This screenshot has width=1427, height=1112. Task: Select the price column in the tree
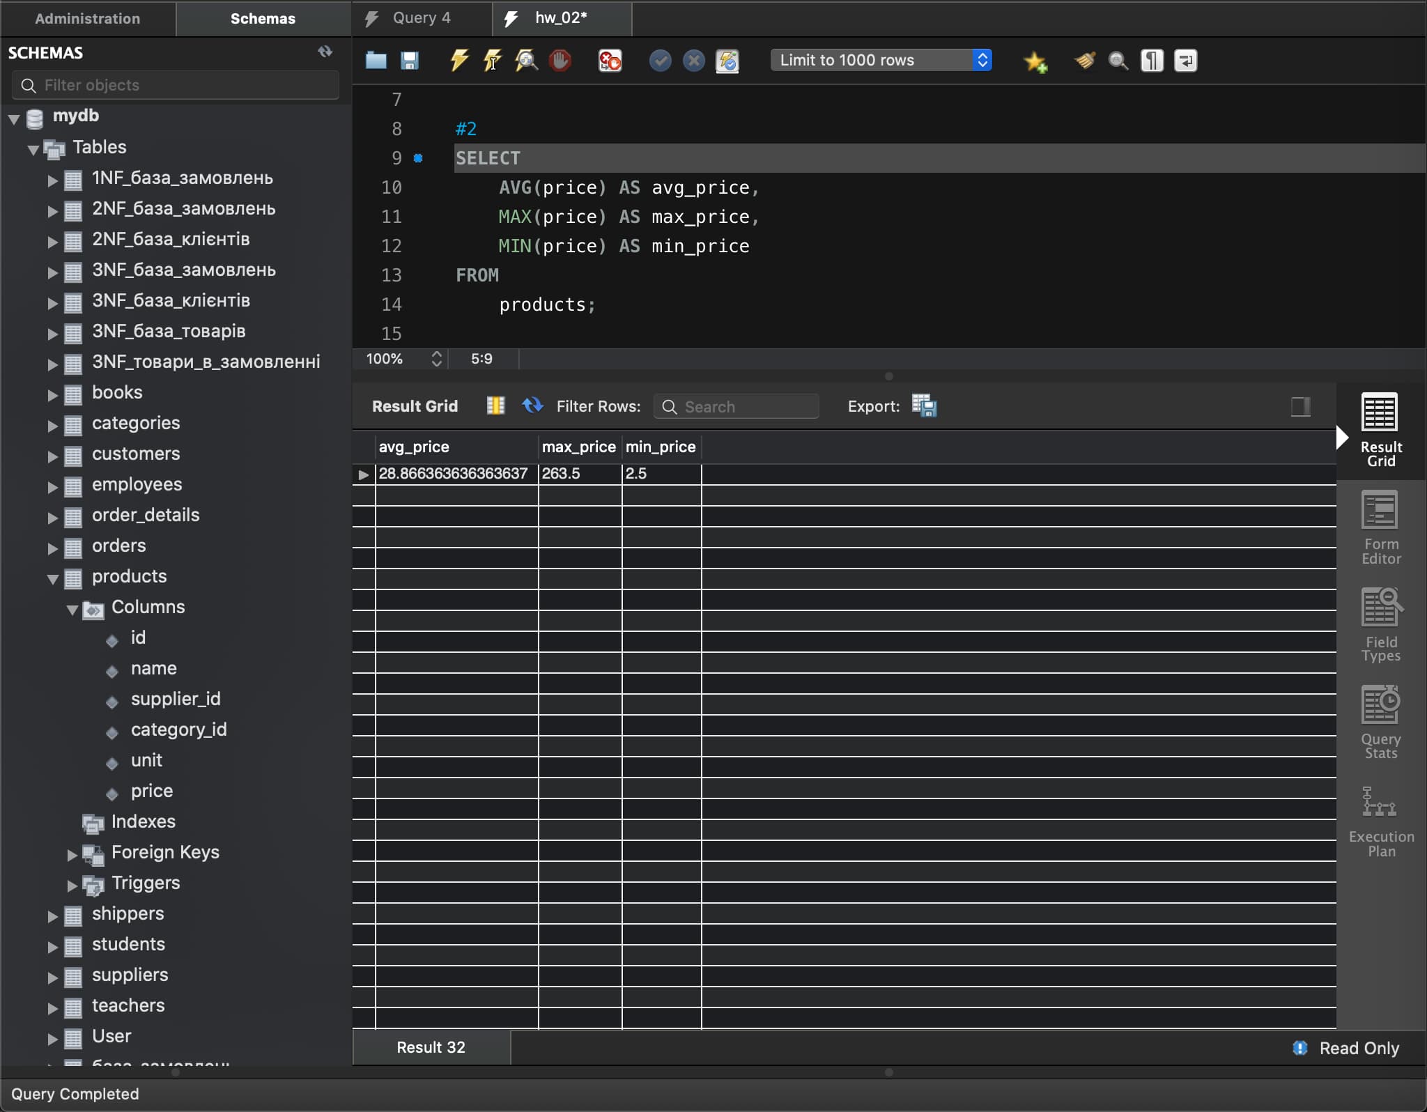click(x=152, y=791)
